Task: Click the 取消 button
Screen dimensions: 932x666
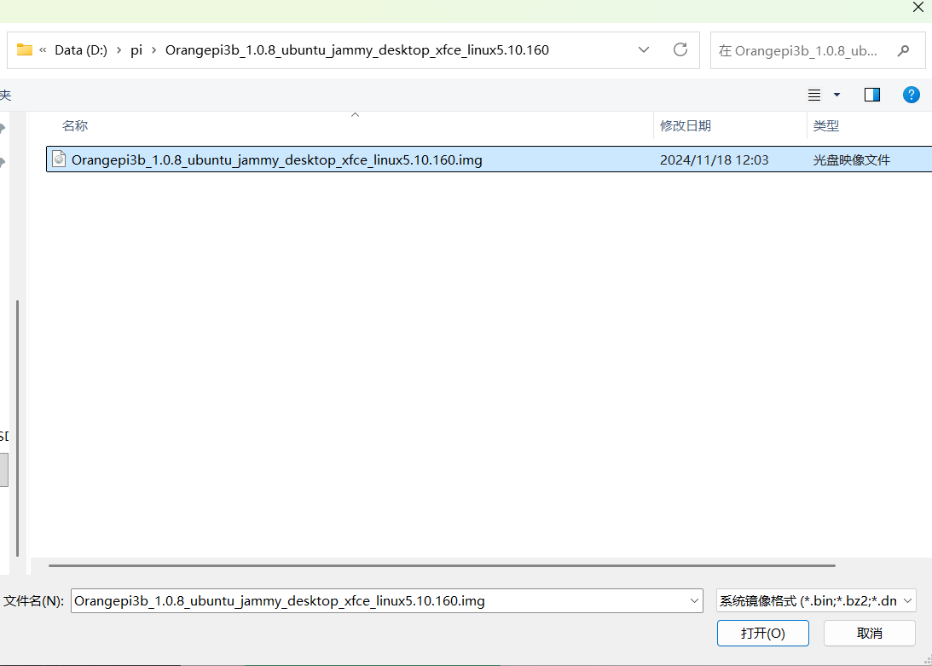Action: [x=870, y=634]
